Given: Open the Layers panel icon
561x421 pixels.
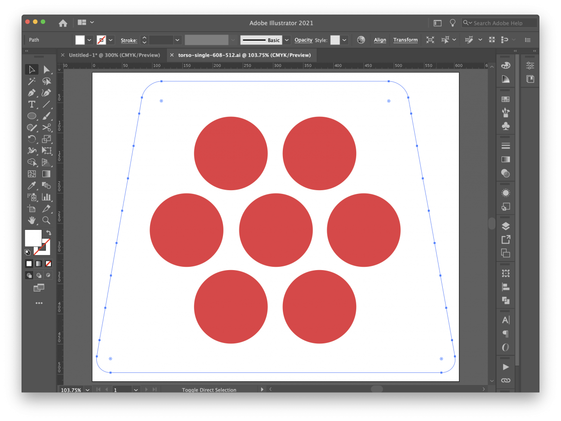Looking at the screenshot, I should point(505,226).
